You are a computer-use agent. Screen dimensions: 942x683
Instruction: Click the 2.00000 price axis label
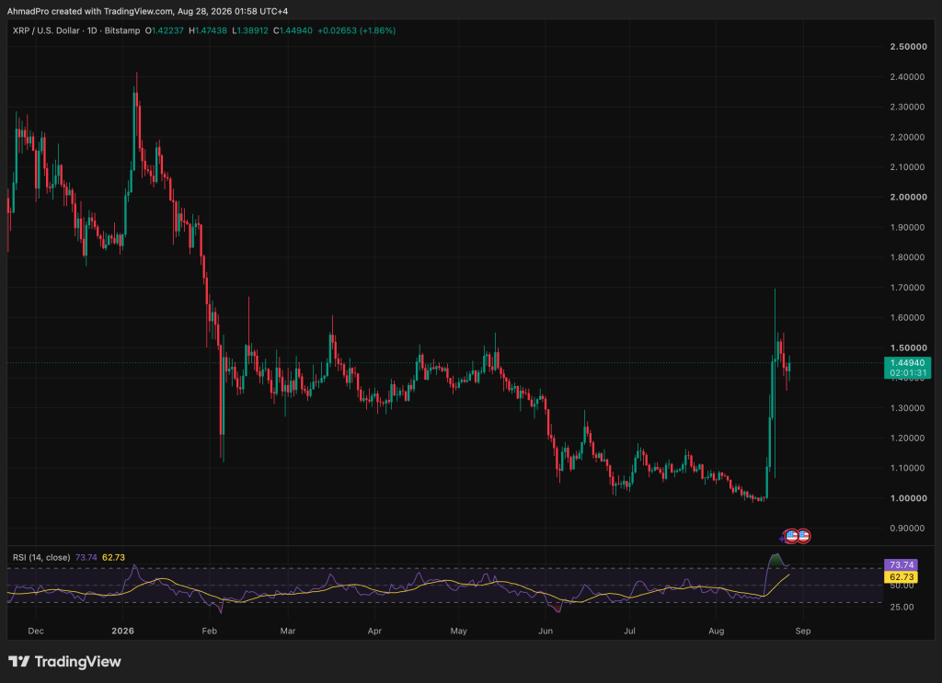tap(908, 197)
